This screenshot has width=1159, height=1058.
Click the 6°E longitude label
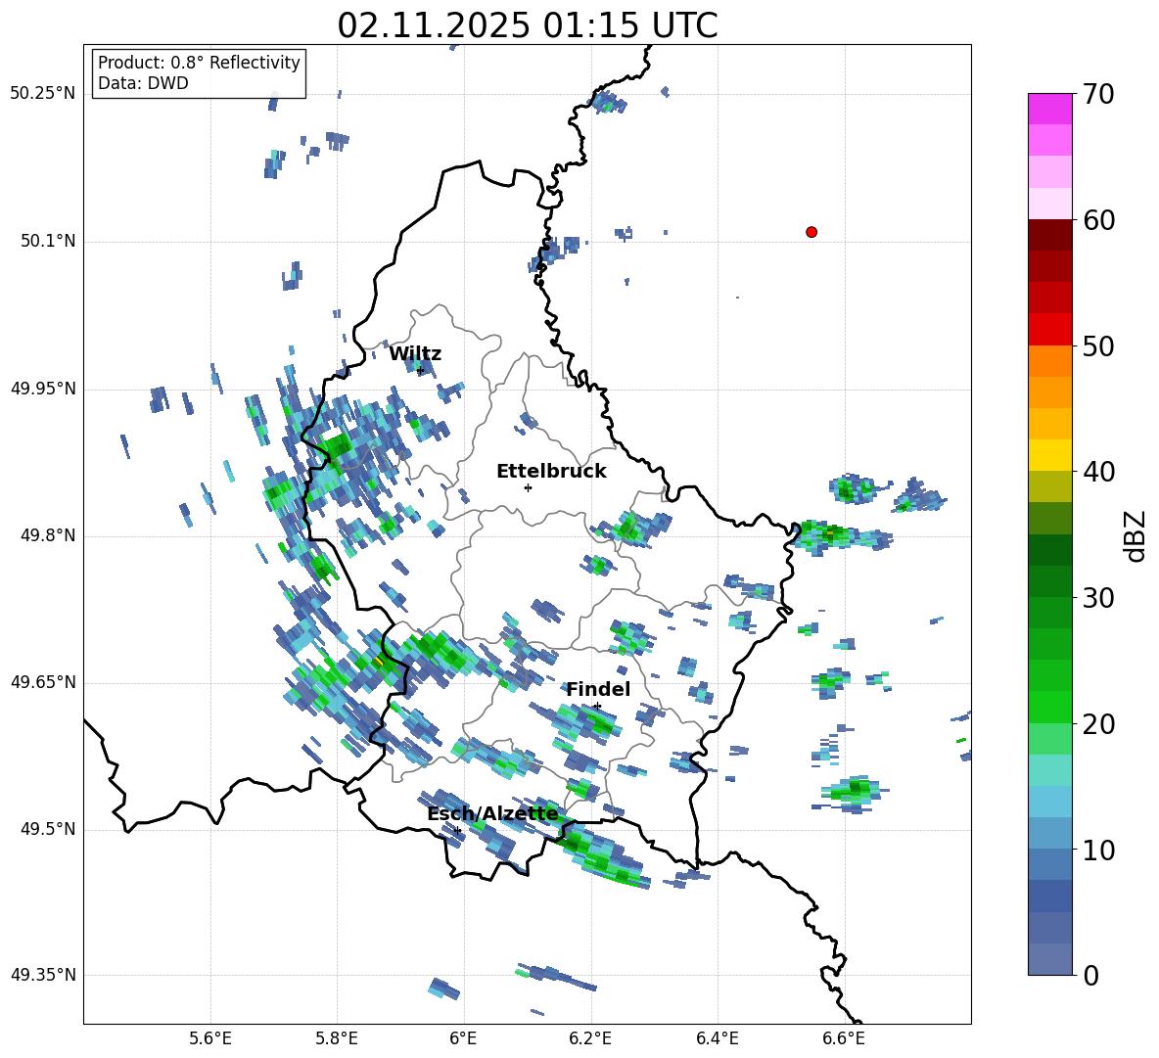click(463, 1038)
